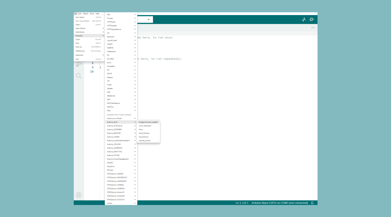Open Arduino_APDS9960 examples

pos(121,130)
